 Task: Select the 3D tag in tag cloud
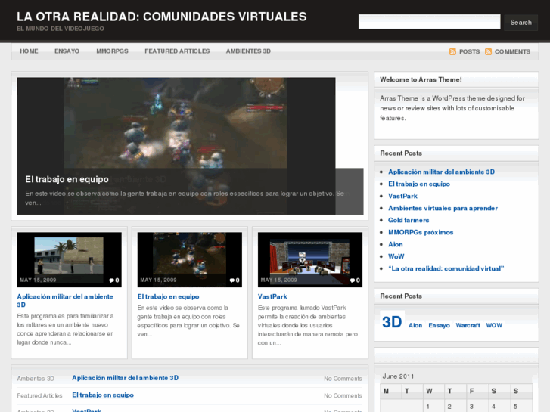(392, 321)
